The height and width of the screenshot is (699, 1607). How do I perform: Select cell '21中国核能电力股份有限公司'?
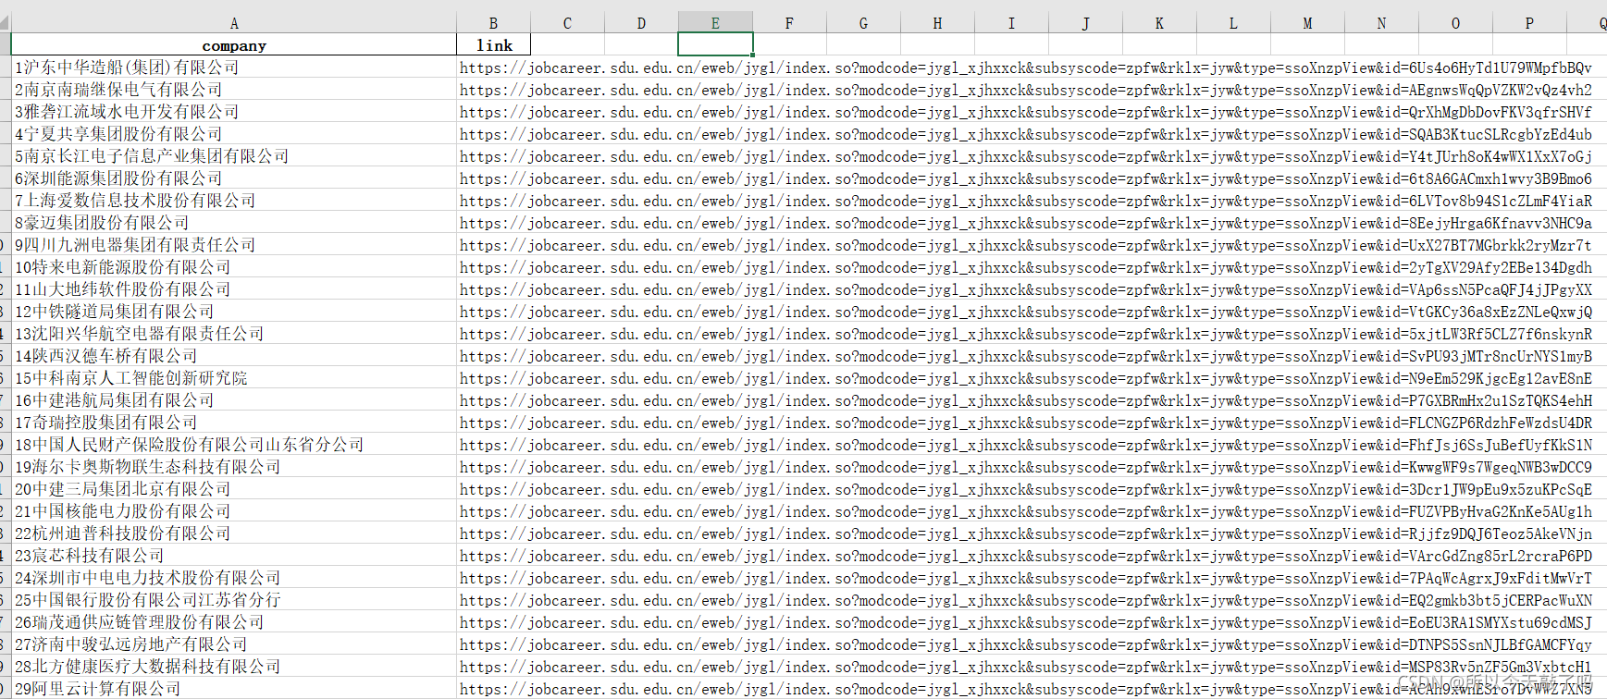pyautogui.click(x=233, y=510)
